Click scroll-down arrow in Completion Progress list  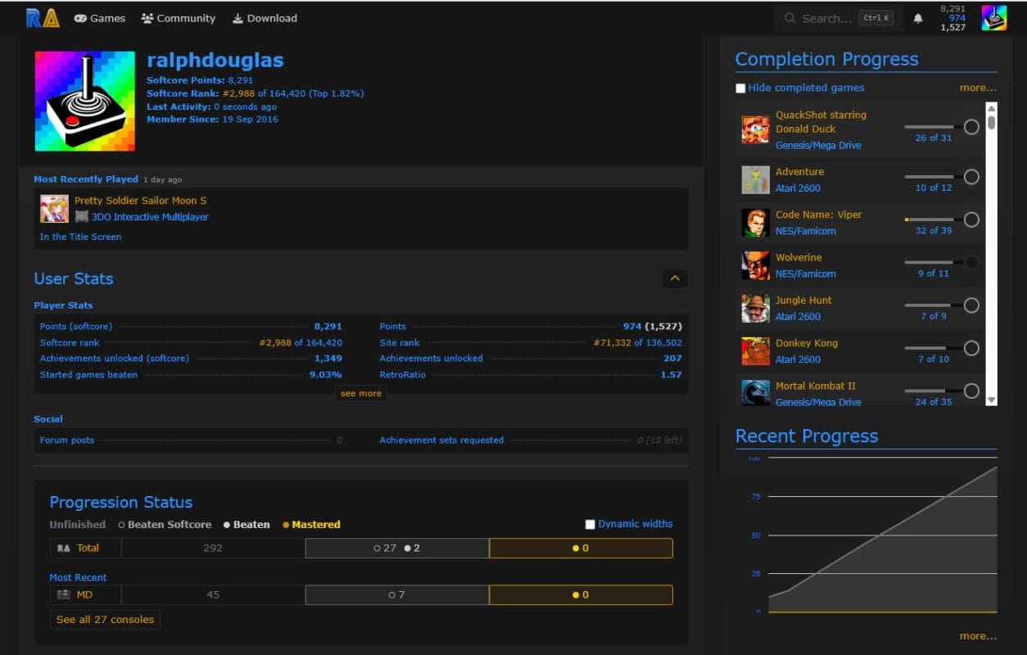992,400
